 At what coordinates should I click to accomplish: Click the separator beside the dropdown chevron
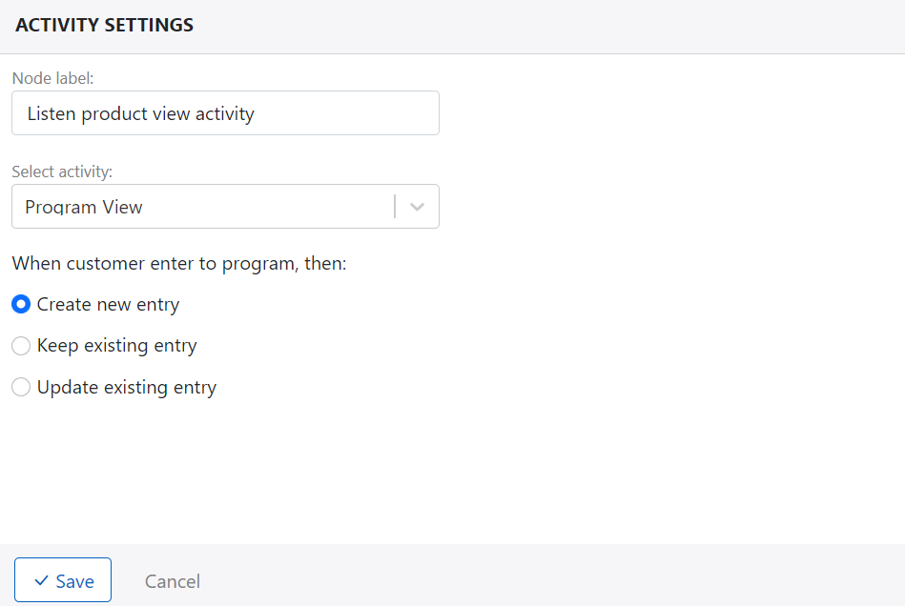[395, 207]
